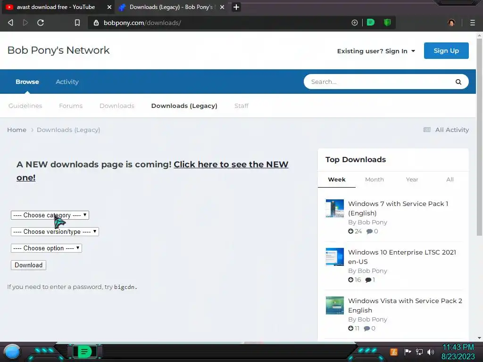
Task: Open the Staff menu item
Action: pos(241,106)
